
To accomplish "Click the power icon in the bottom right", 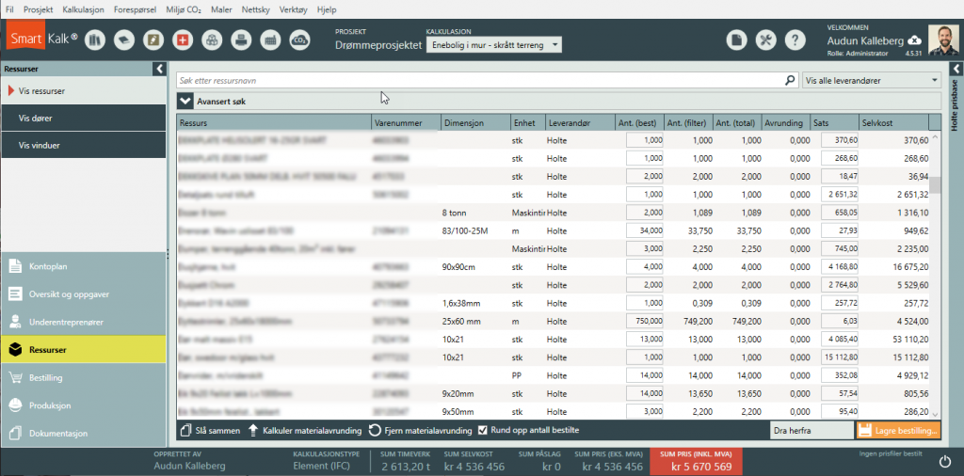I will pos(944,461).
